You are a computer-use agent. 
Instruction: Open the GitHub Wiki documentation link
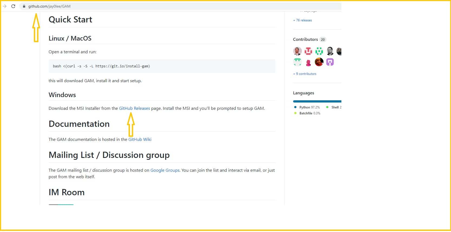(140, 140)
